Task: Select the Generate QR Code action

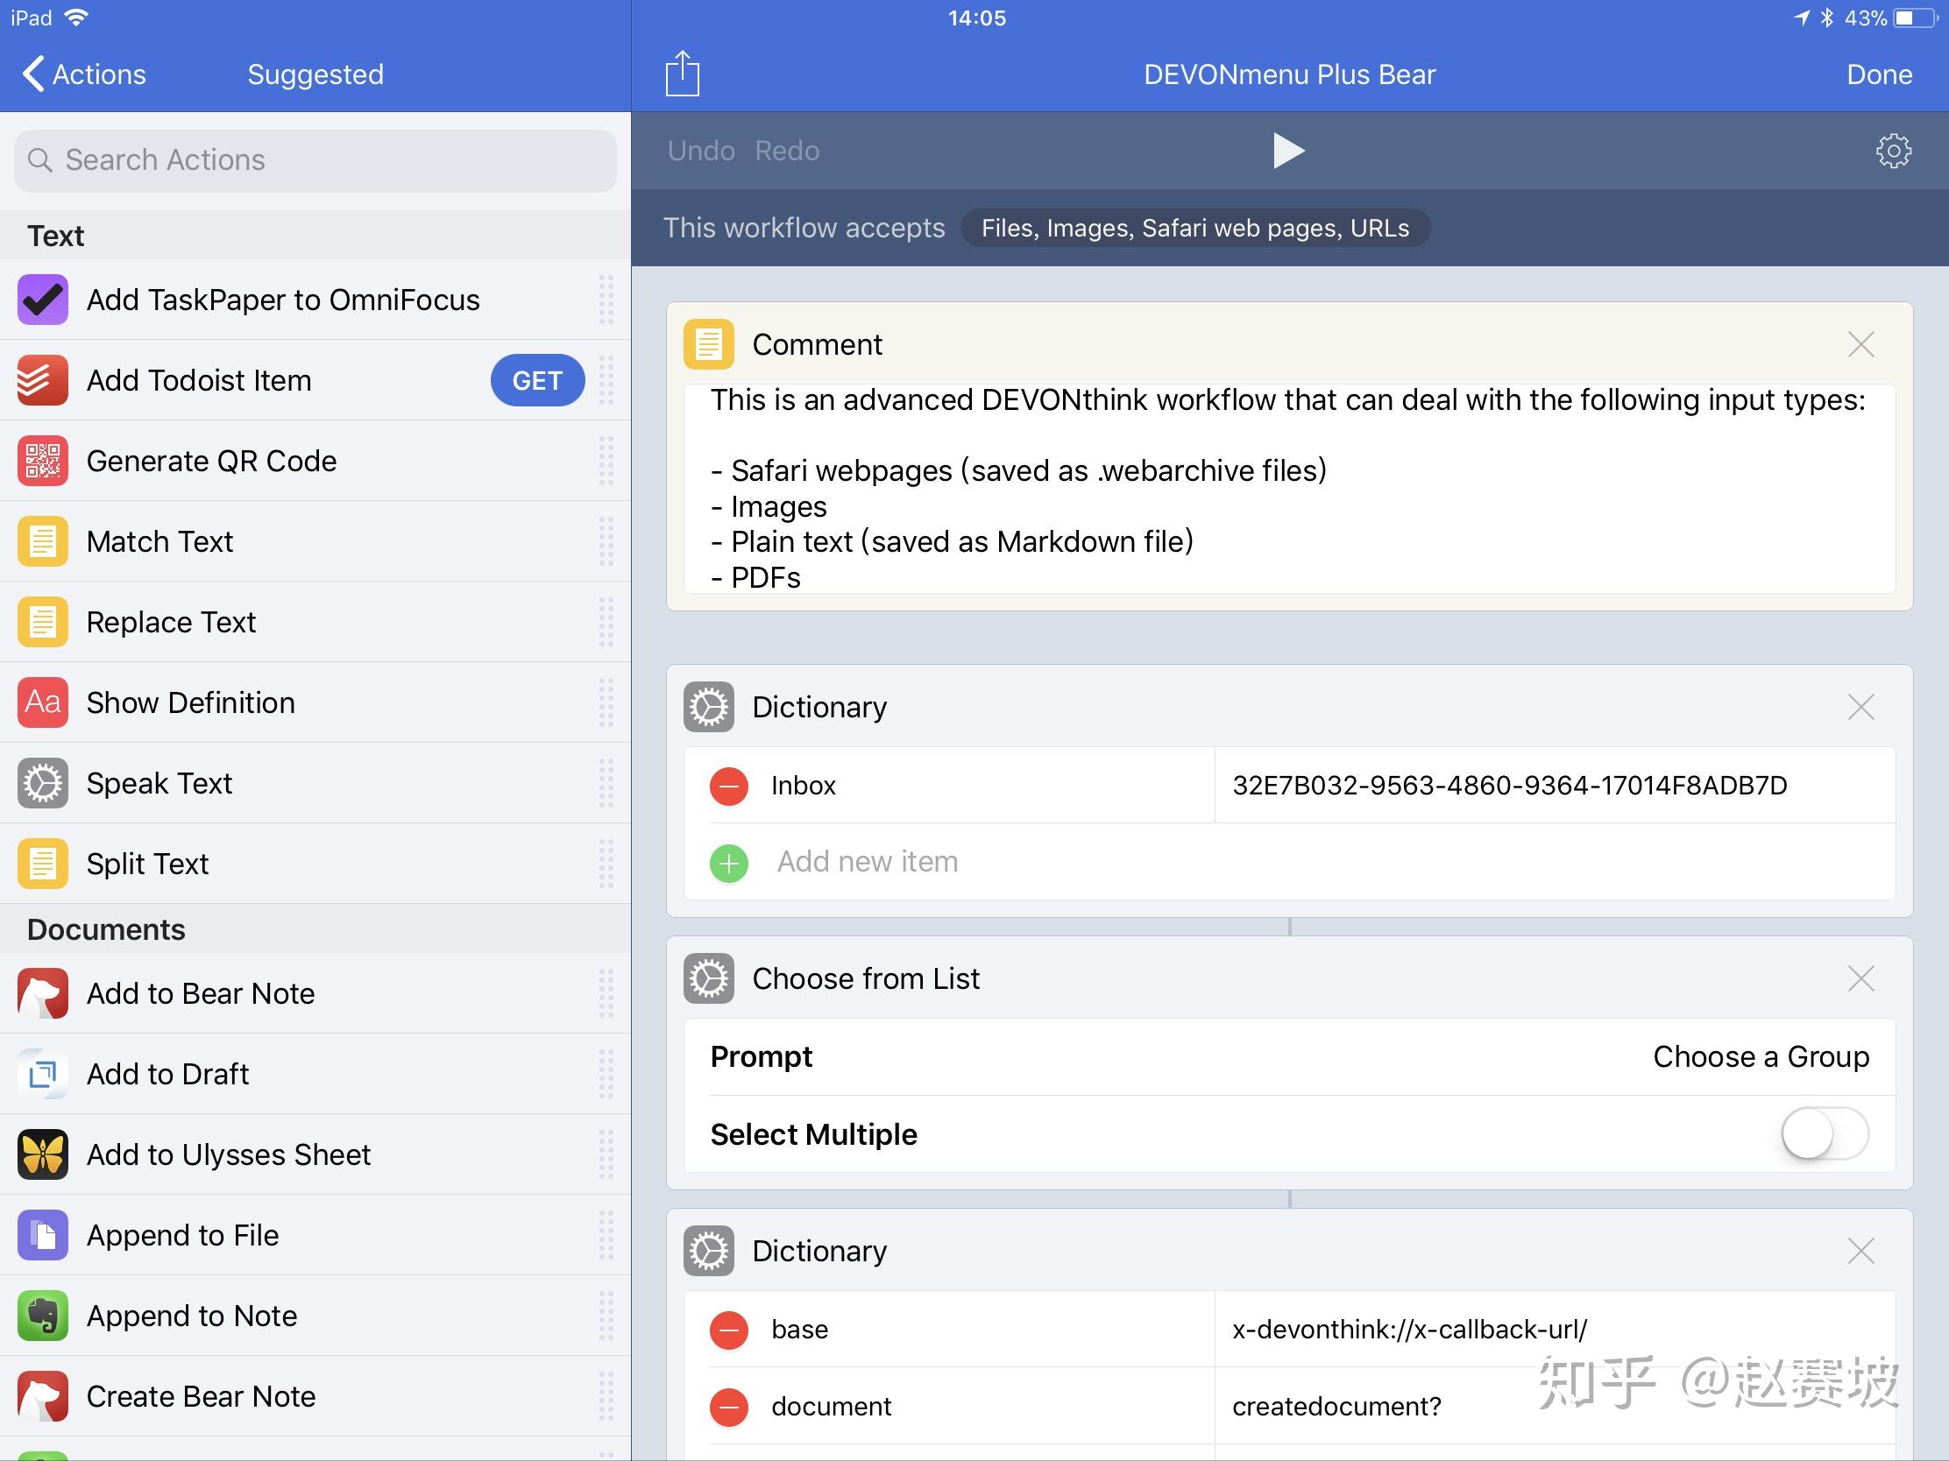Action: click(x=210, y=461)
